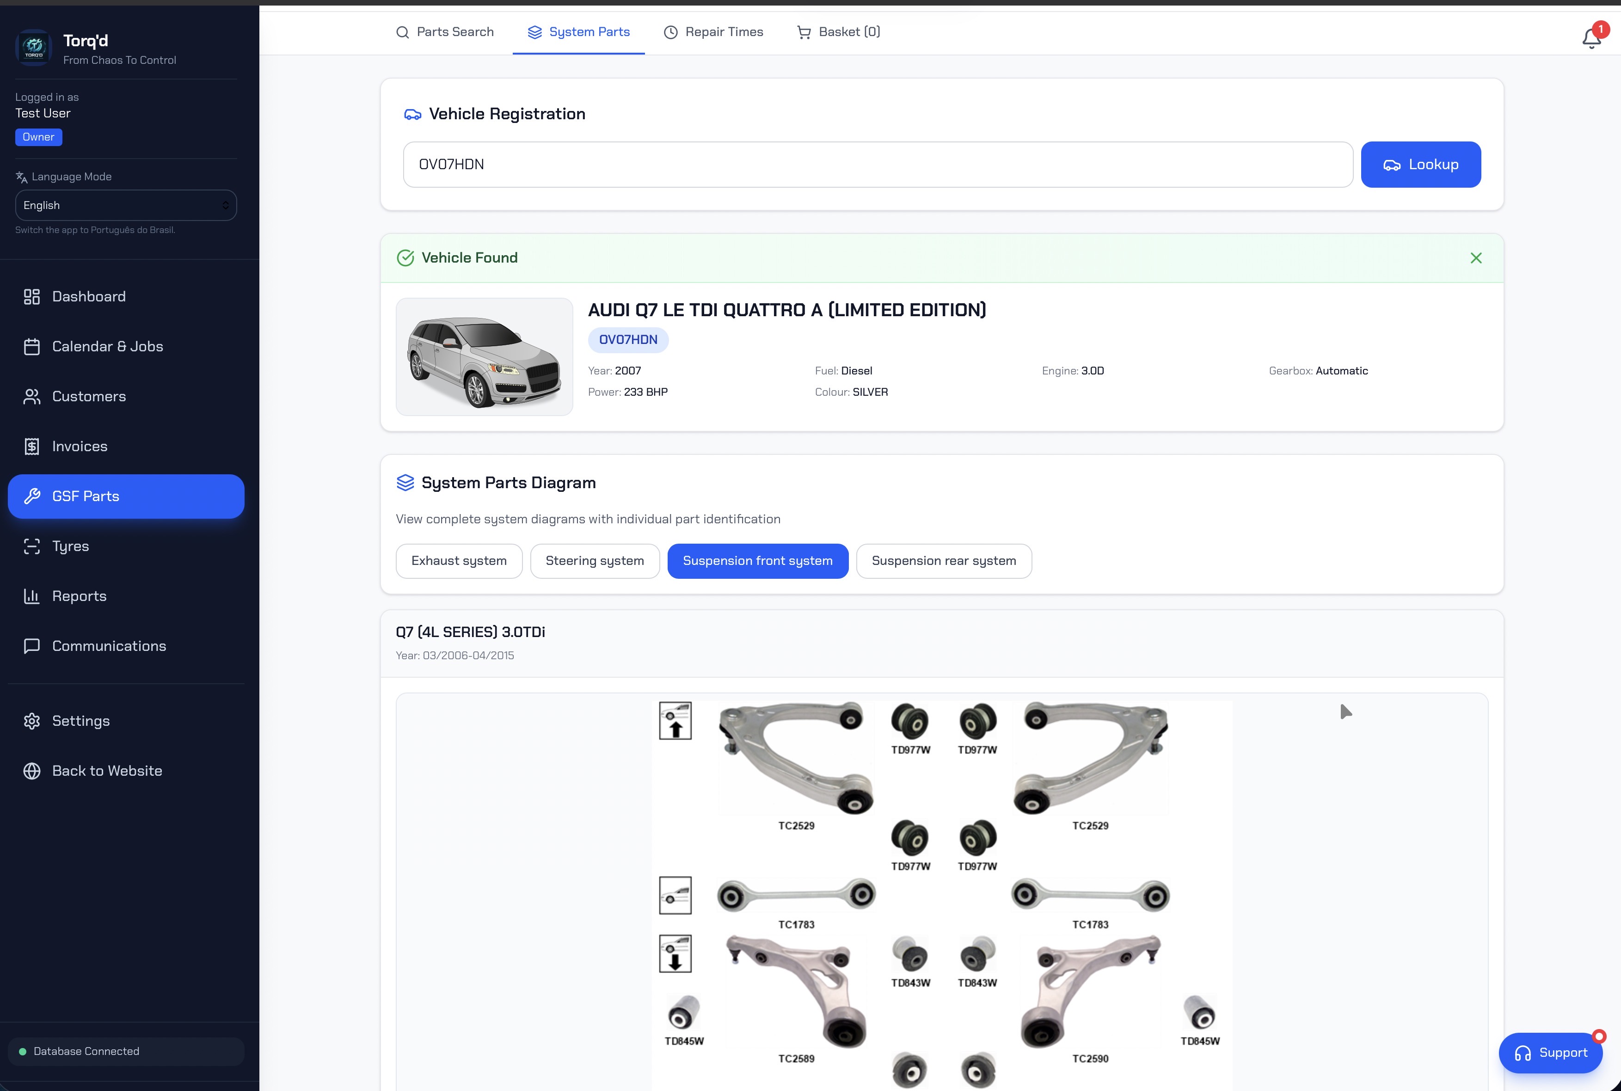The width and height of the screenshot is (1621, 1091).
Task: Click the Repair Times clock icon
Action: [671, 32]
